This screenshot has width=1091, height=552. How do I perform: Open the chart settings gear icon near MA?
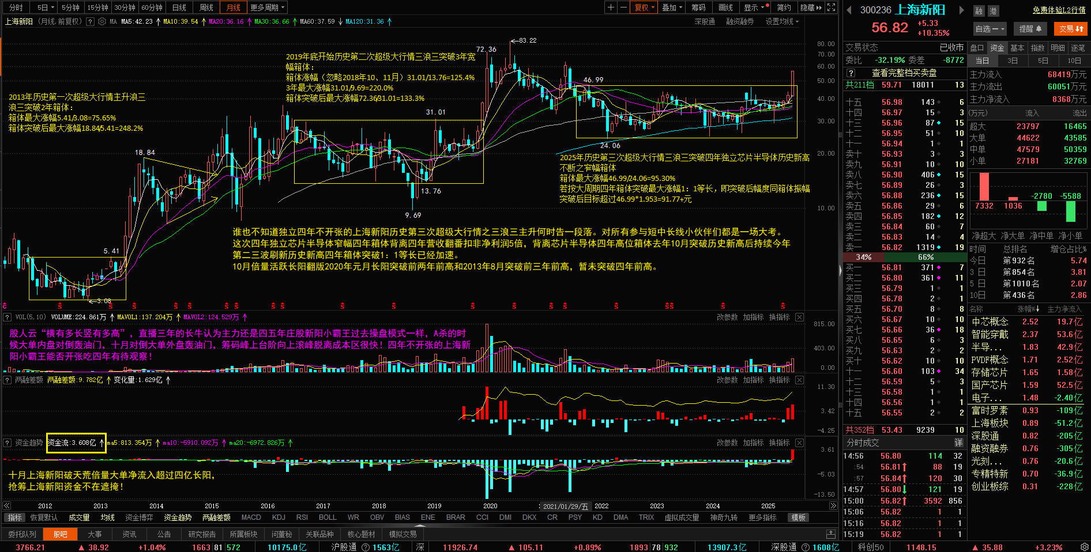pyautogui.click(x=102, y=21)
